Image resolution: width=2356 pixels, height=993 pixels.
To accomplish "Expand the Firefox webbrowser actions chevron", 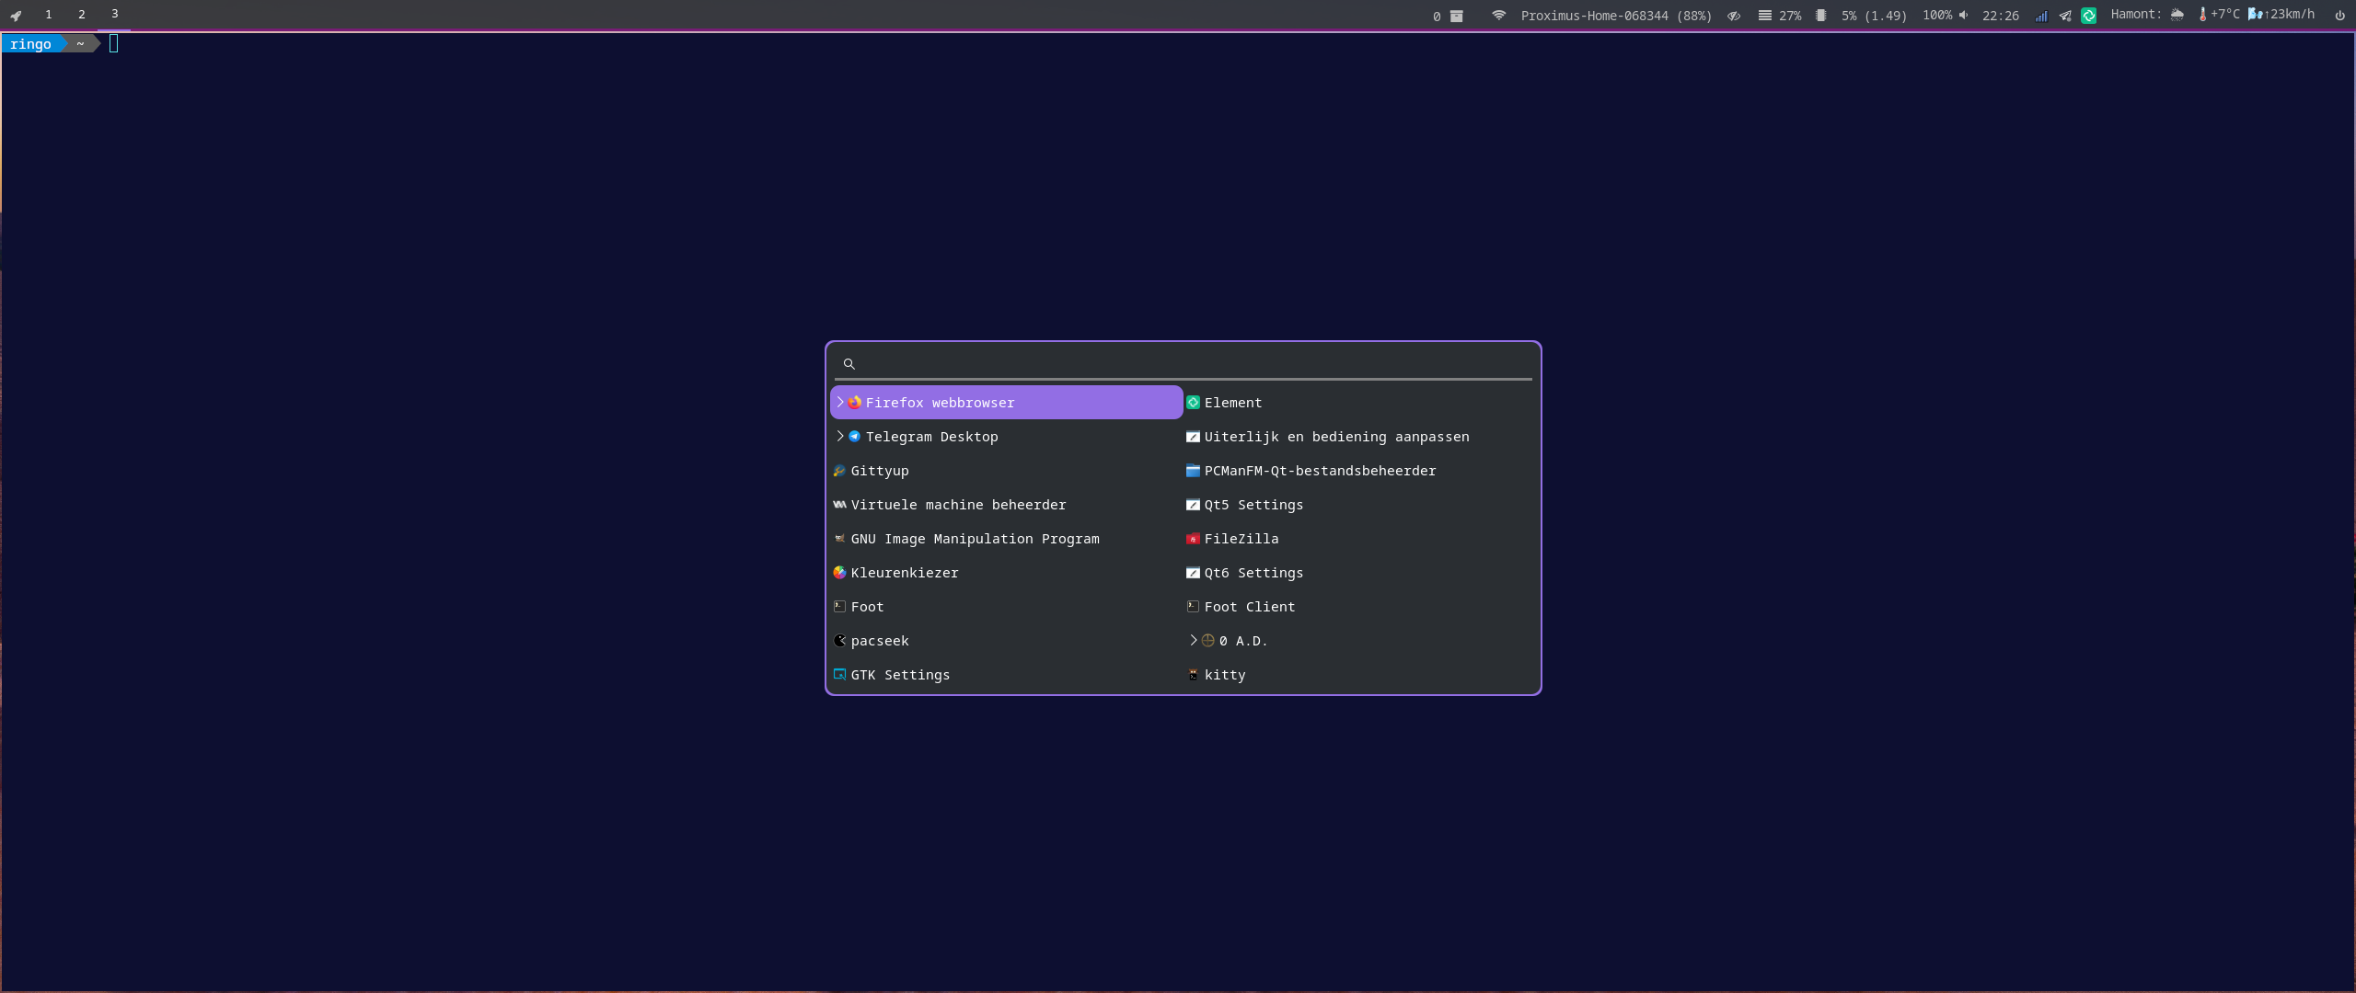I will pyautogui.click(x=839, y=403).
